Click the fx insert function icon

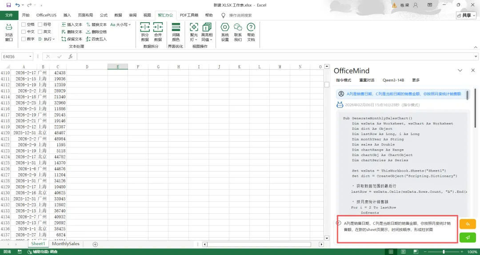70,56
